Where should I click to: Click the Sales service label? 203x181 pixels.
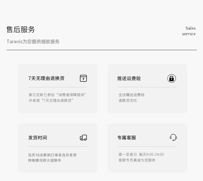[189, 31]
